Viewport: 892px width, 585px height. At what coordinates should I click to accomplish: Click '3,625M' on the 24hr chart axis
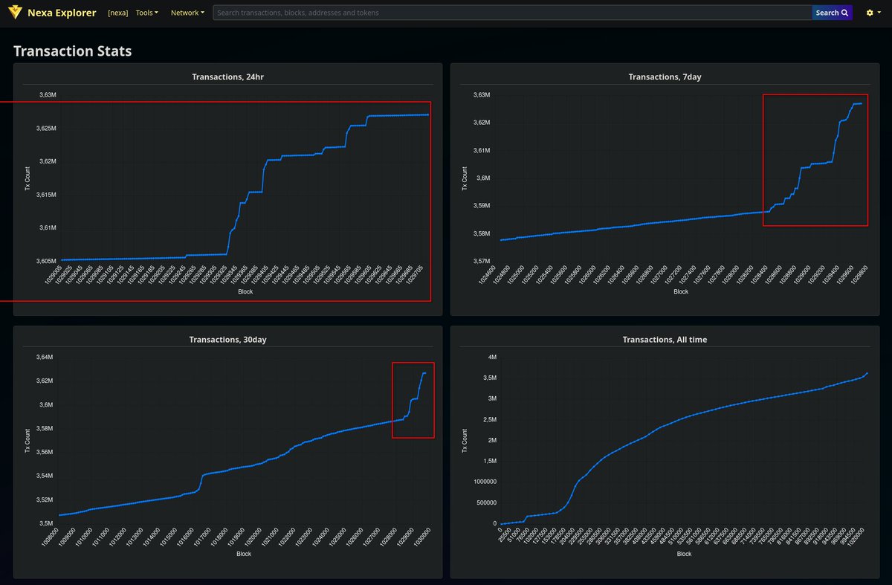pos(47,129)
